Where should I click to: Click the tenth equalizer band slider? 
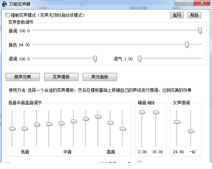tap(123, 129)
